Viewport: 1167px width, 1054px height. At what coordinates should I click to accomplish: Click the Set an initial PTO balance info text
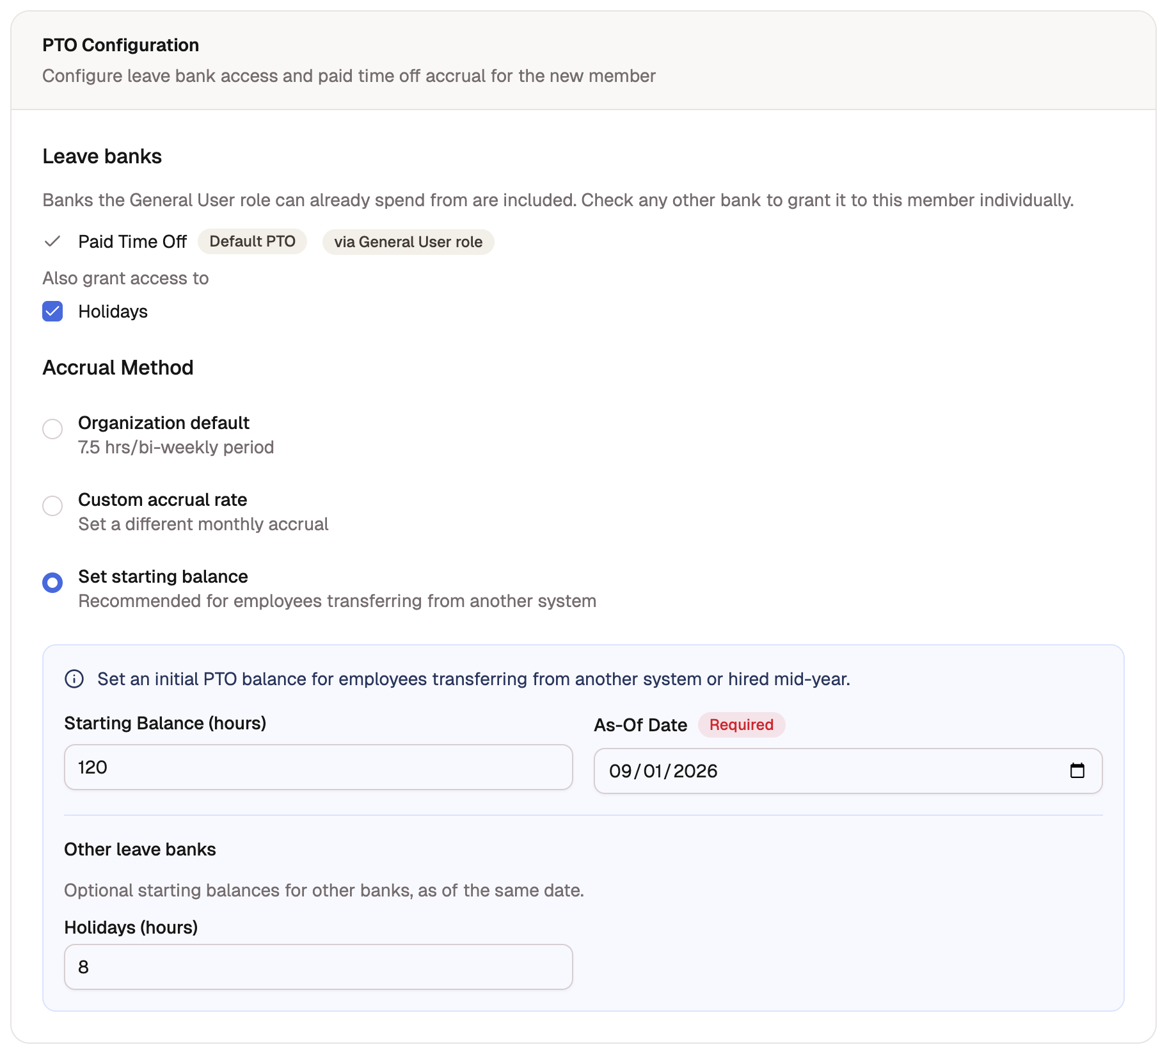(x=473, y=679)
